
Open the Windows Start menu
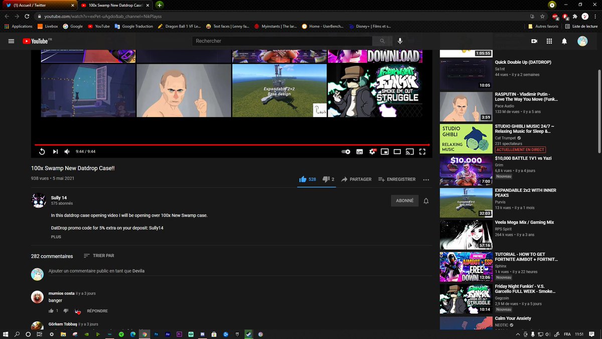pyautogui.click(x=6, y=334)
